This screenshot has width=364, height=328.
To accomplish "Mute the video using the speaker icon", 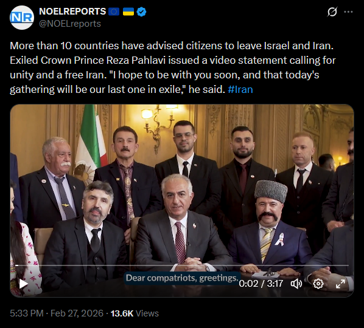I will [296, 284].
